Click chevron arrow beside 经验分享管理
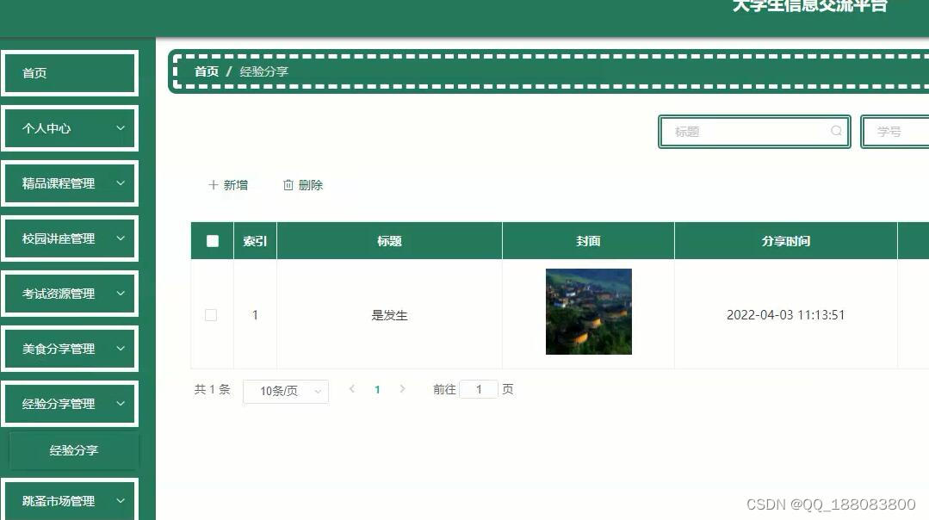The image size is (929, 520). tap(121, 403)
